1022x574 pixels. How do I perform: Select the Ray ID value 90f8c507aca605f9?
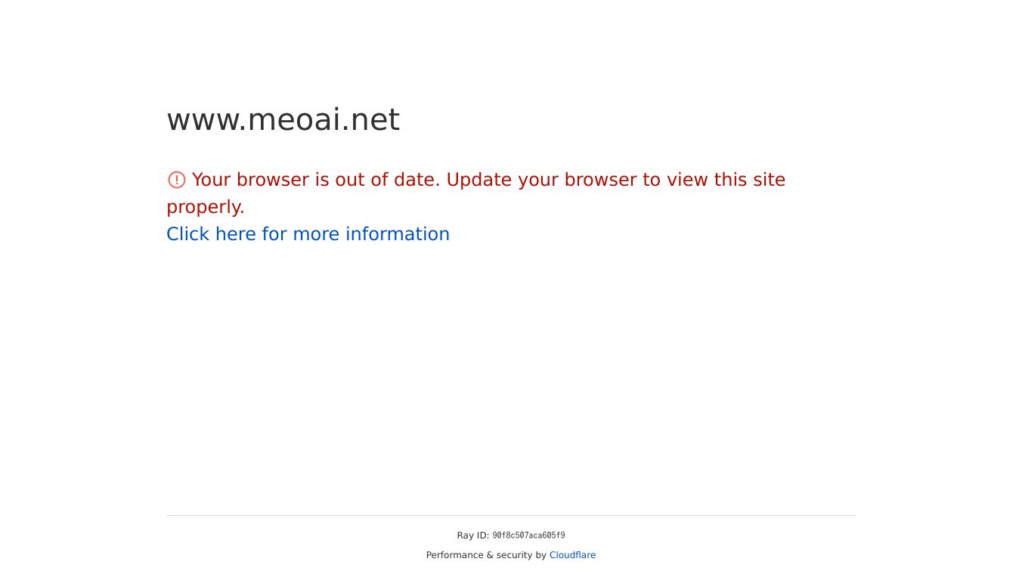tap(528, 535)
